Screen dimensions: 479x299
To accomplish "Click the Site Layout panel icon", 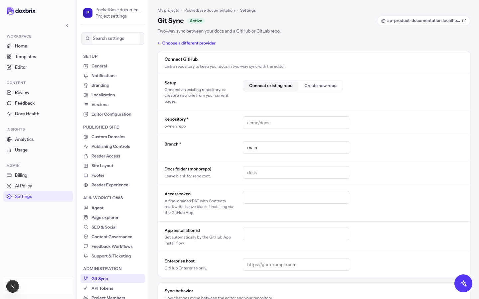I will tap(86, 166).
